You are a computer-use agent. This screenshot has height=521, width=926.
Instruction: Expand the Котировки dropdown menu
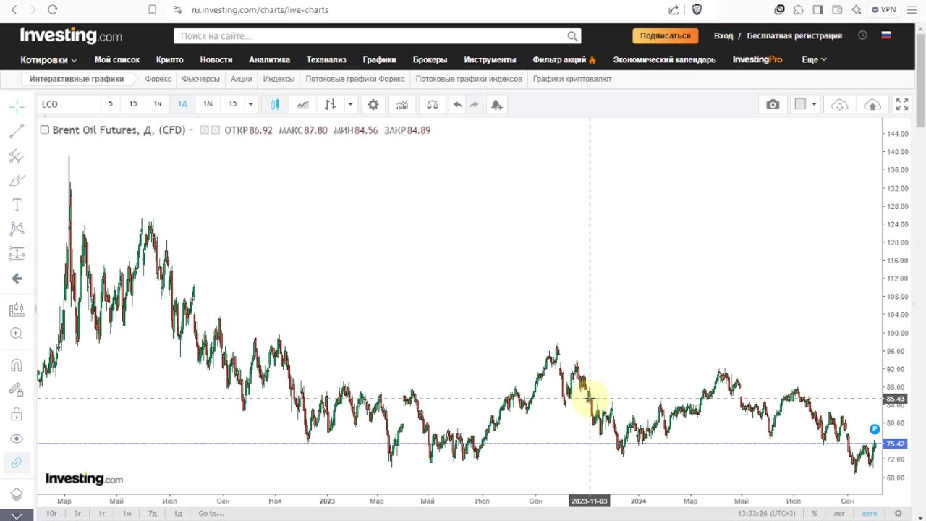pyautogui.click(x=48, y=59)
